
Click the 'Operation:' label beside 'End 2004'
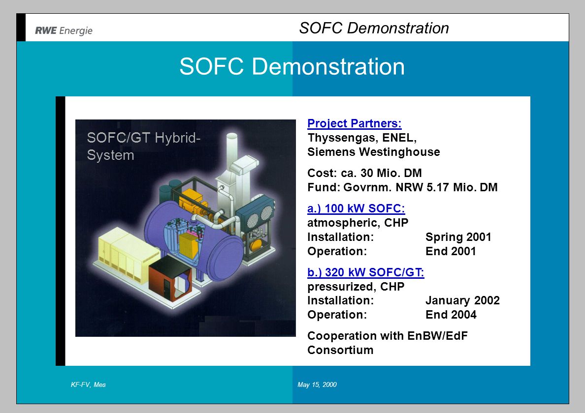tap(337, 314)
